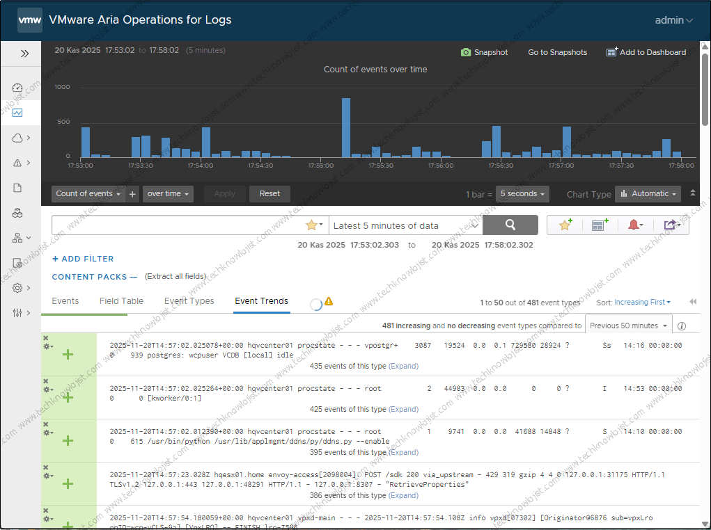The width and height of the screenshot is (711, 530).
Task: Open gear options for kworker event row
Action: pos(47,390)
